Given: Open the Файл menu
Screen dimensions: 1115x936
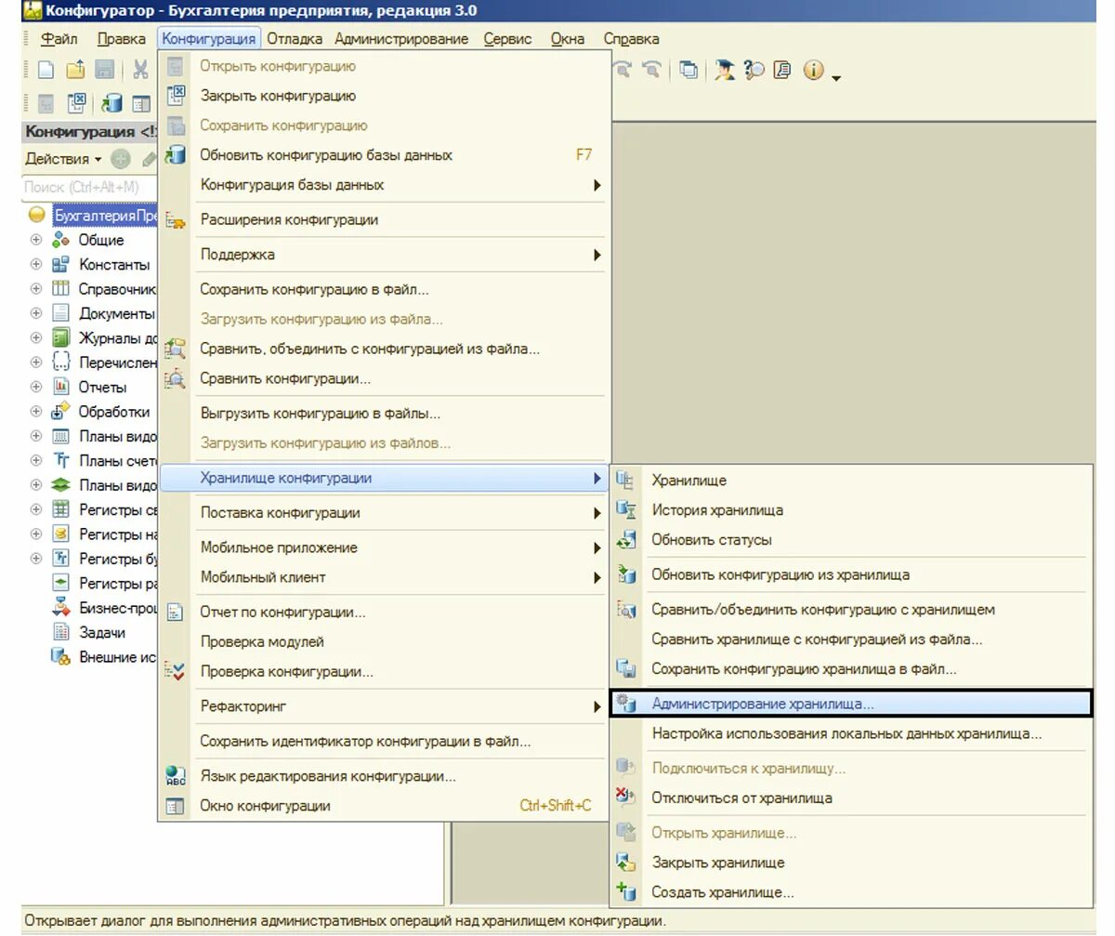Looking at the screenshot, I should (59, 39).
